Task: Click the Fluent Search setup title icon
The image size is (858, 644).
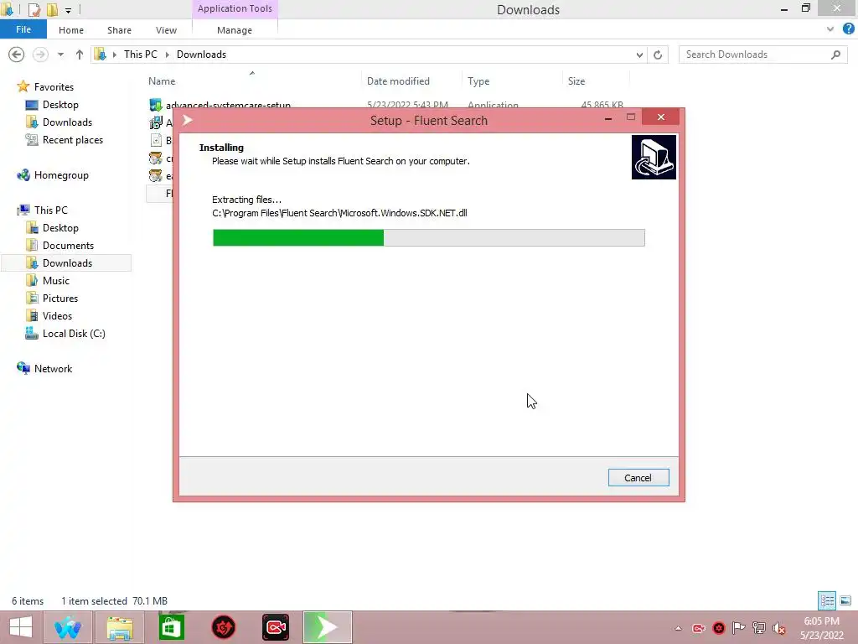Action: pyautogui.click(x=188, y=120)
